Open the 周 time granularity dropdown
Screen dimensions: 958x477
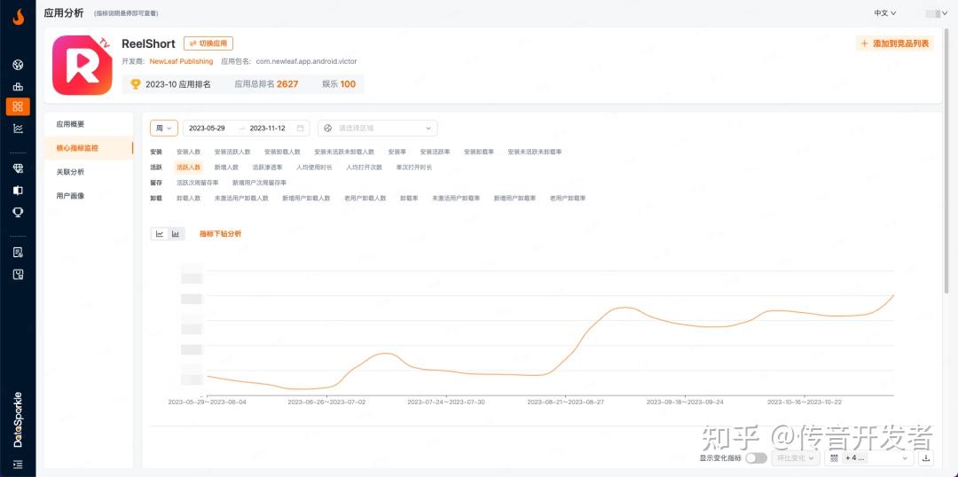click(x=164, y=129)
